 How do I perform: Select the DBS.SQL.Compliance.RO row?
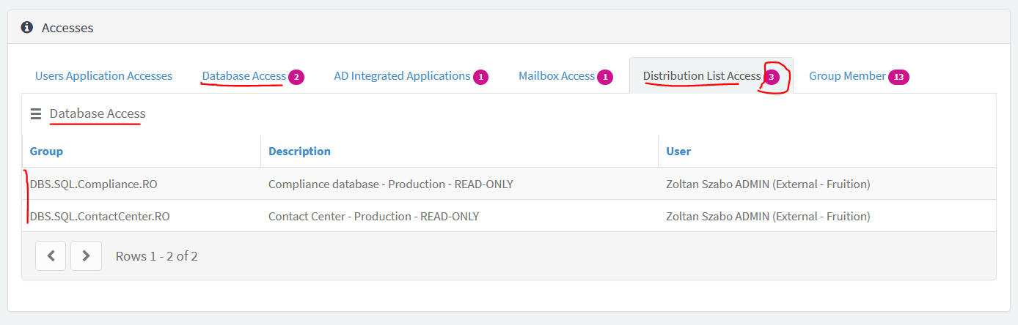[509, 184]
